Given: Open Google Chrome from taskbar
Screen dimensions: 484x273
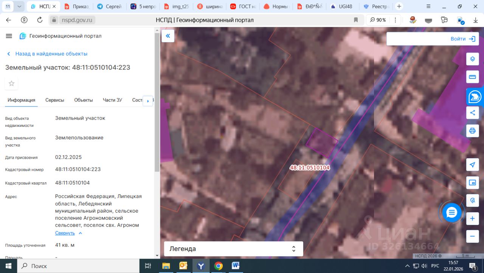Looking at the screenshot, I should point(218,266).
